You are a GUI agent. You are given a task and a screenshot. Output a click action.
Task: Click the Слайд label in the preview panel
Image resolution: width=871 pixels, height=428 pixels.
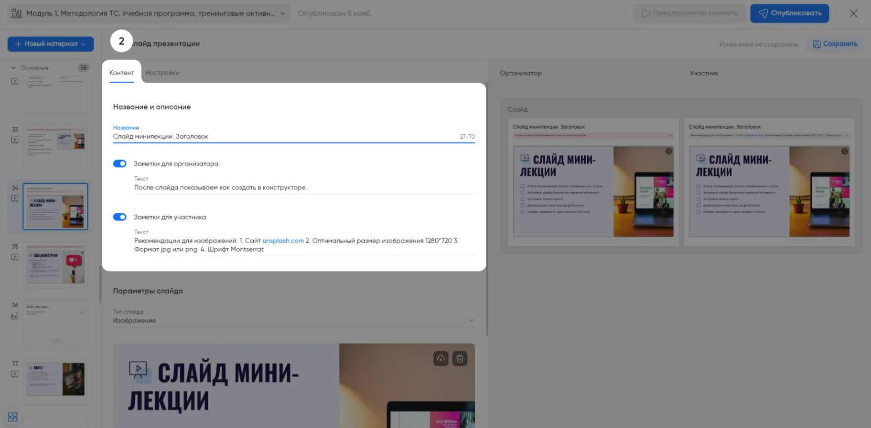[x=517, y=110]
